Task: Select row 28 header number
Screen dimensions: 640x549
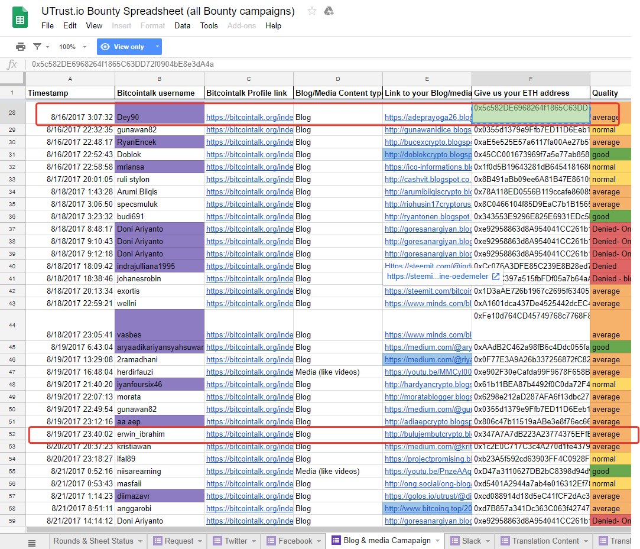Action: click(x=12, y=112)
